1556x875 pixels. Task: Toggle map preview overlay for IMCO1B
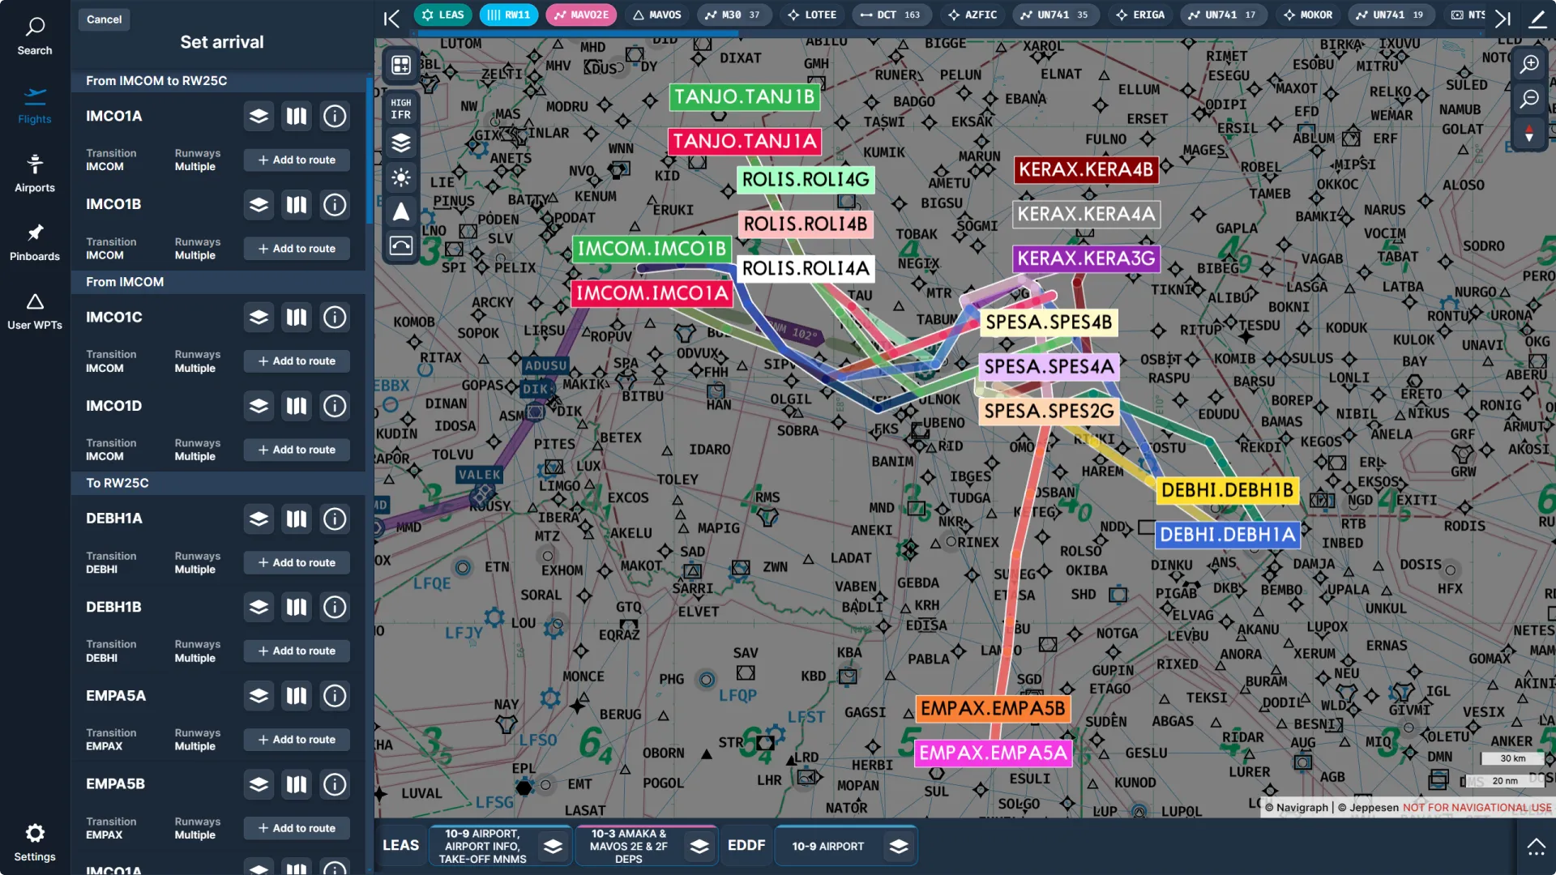pyautogui.click(x=258, y=205)
